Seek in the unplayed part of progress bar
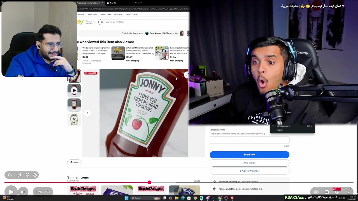 (x=252, y=182)
